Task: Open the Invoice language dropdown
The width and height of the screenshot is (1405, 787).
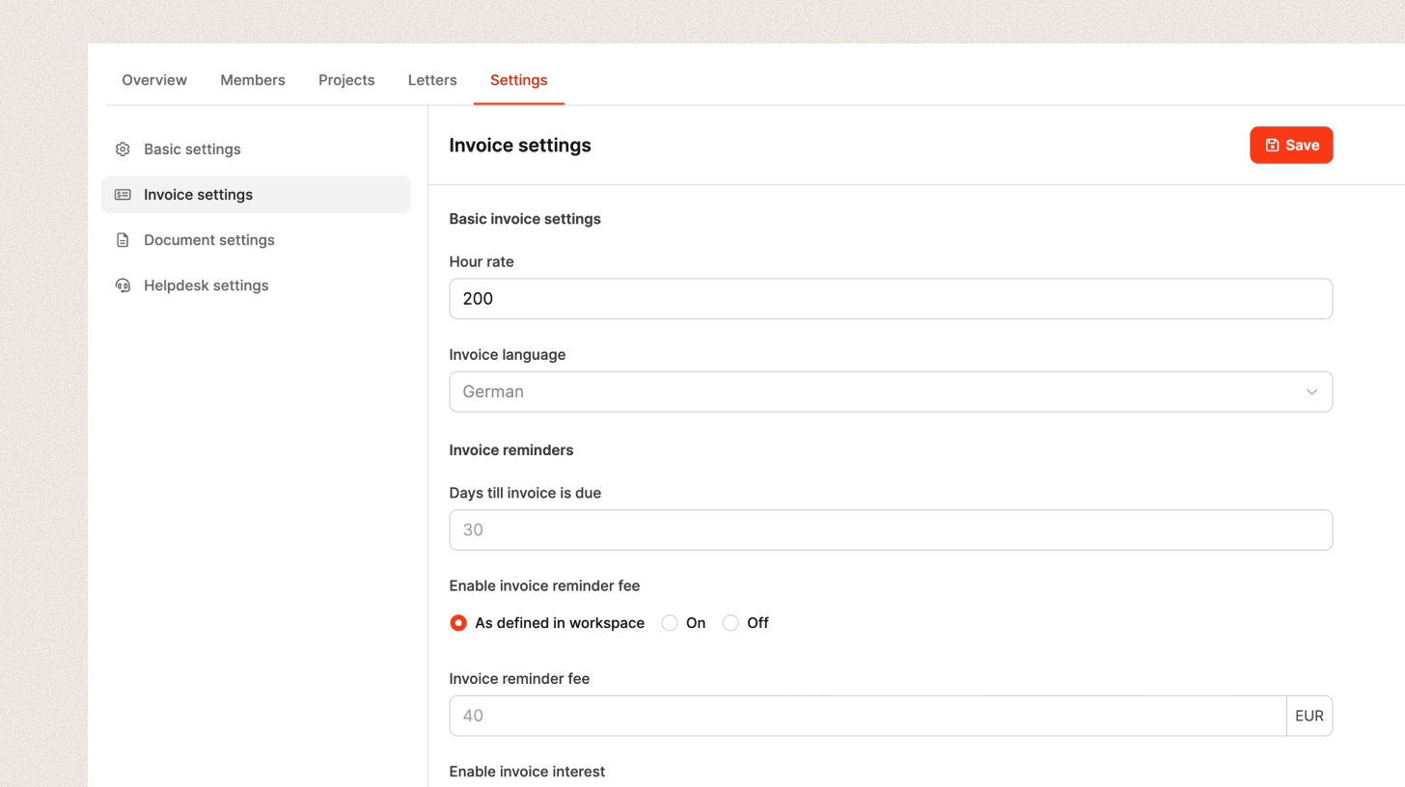Action: pyautogui.click(x=890, y=392)
